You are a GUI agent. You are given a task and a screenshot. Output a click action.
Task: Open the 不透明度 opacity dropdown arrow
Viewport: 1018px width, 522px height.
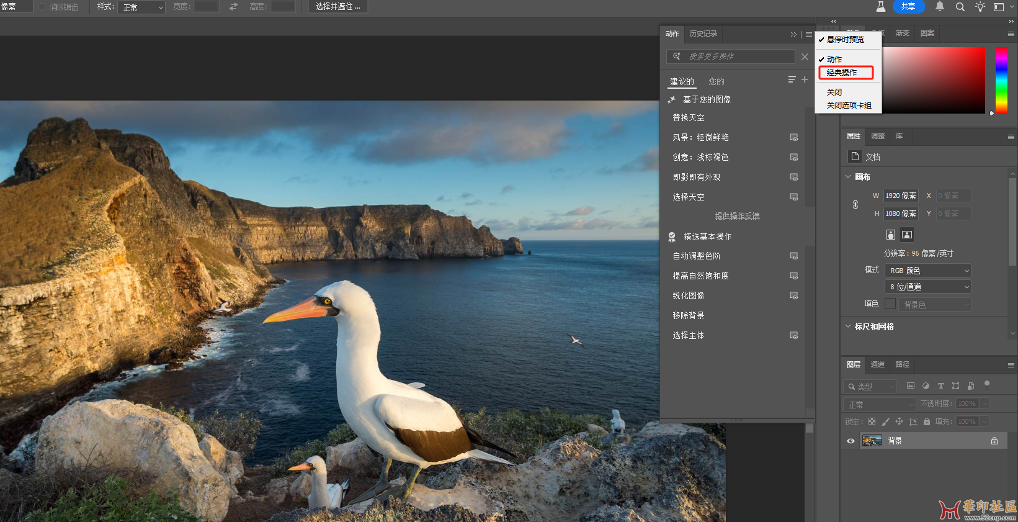pyautogui.click(x=984, y=403)
